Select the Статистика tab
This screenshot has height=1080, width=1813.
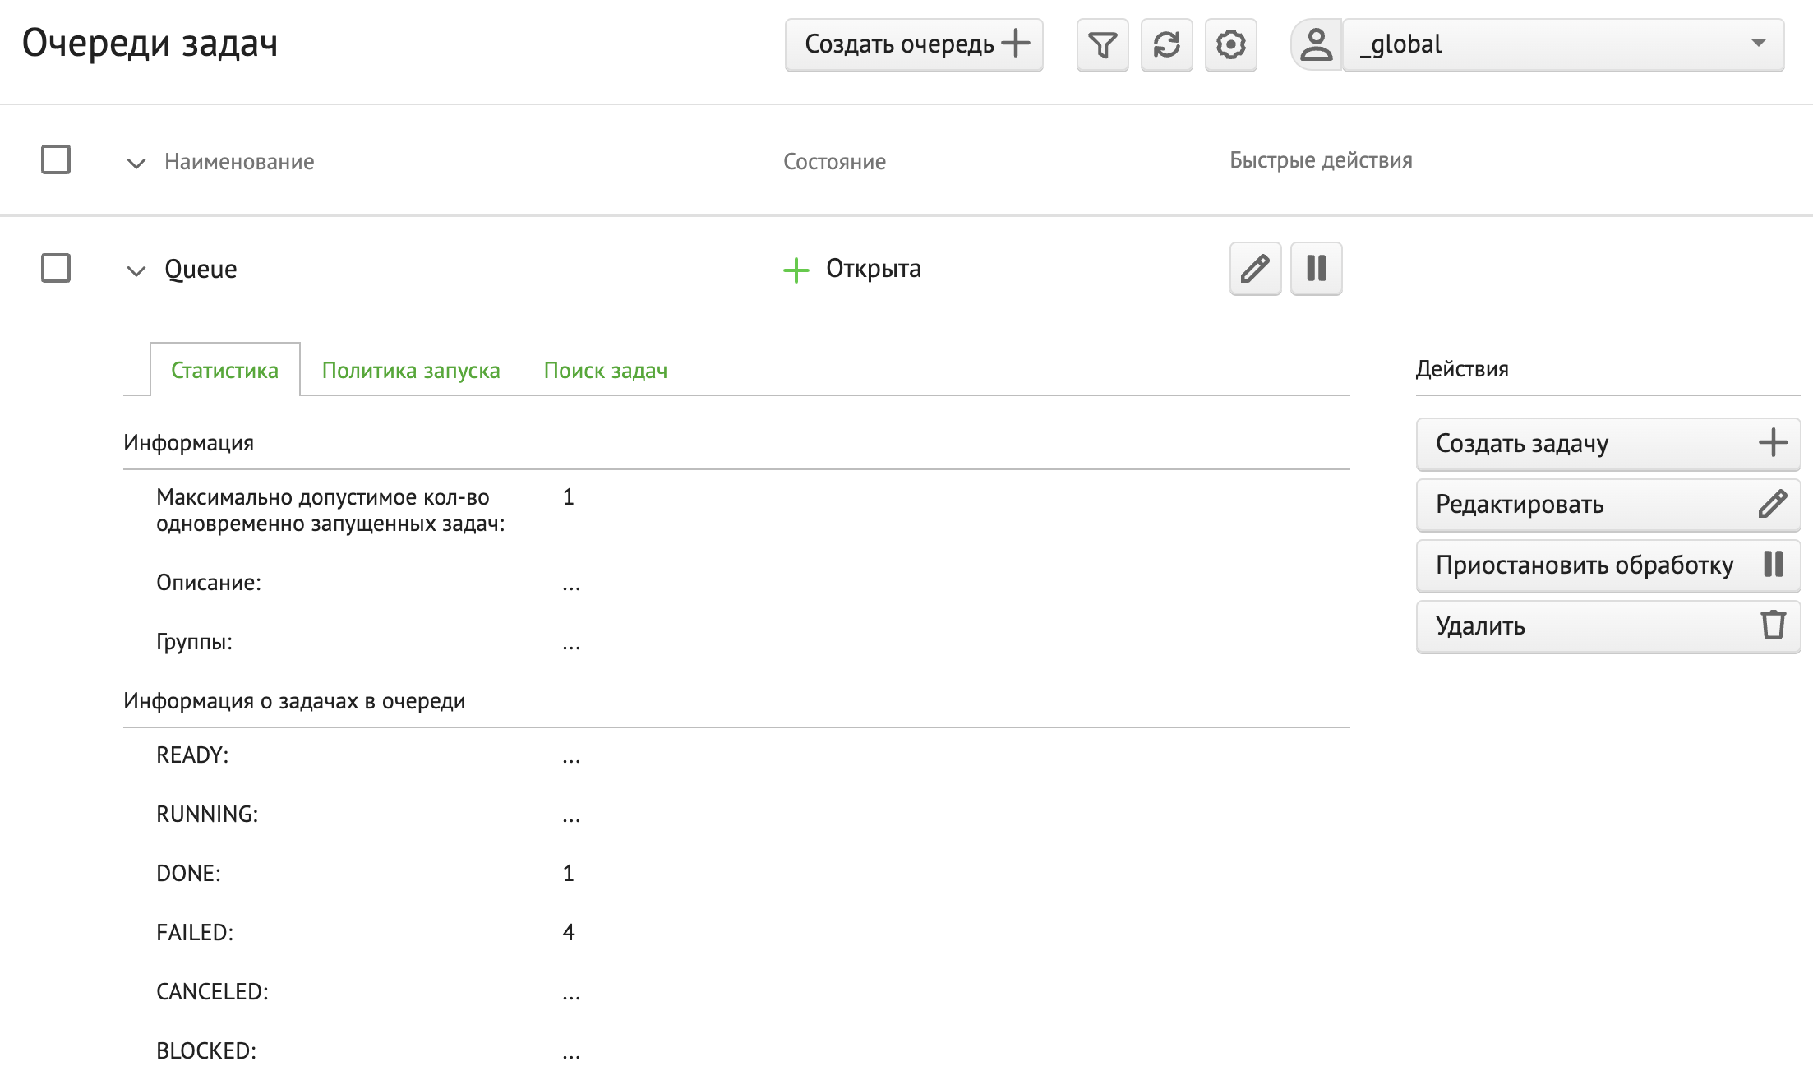pyautogui.click(x=224, y=371)
